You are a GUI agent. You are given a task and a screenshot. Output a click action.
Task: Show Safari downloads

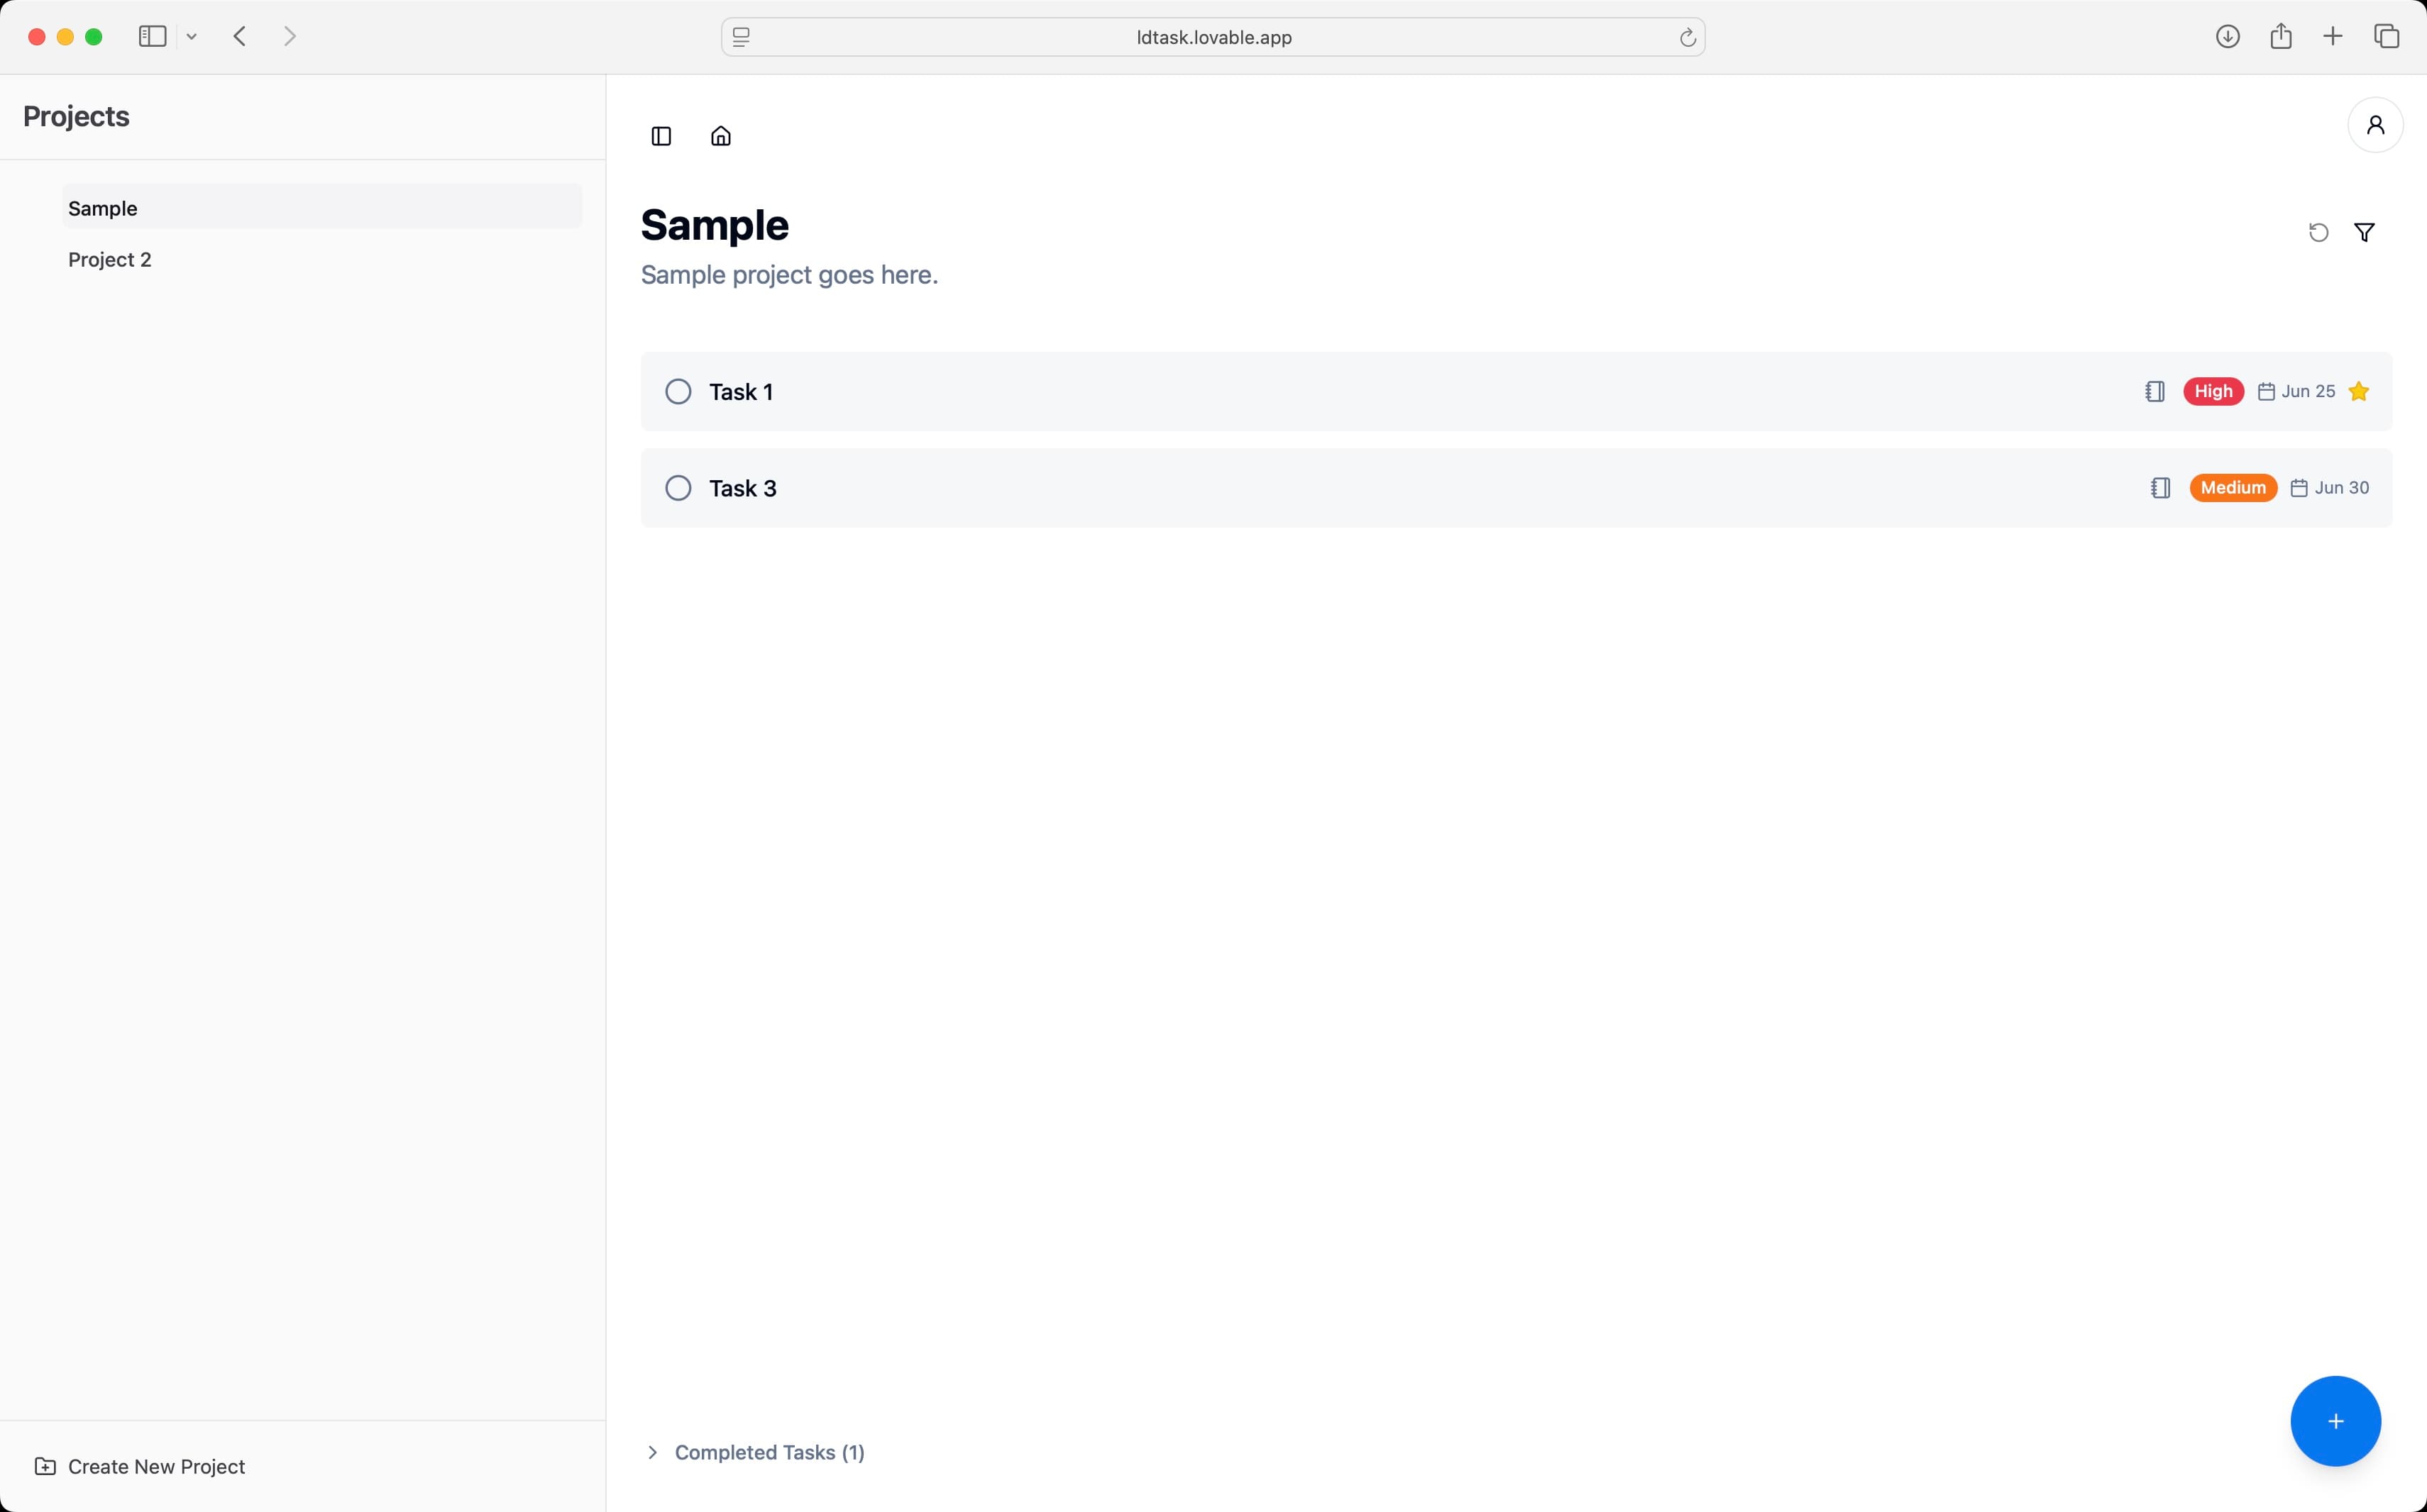[x=2227, y=37]
